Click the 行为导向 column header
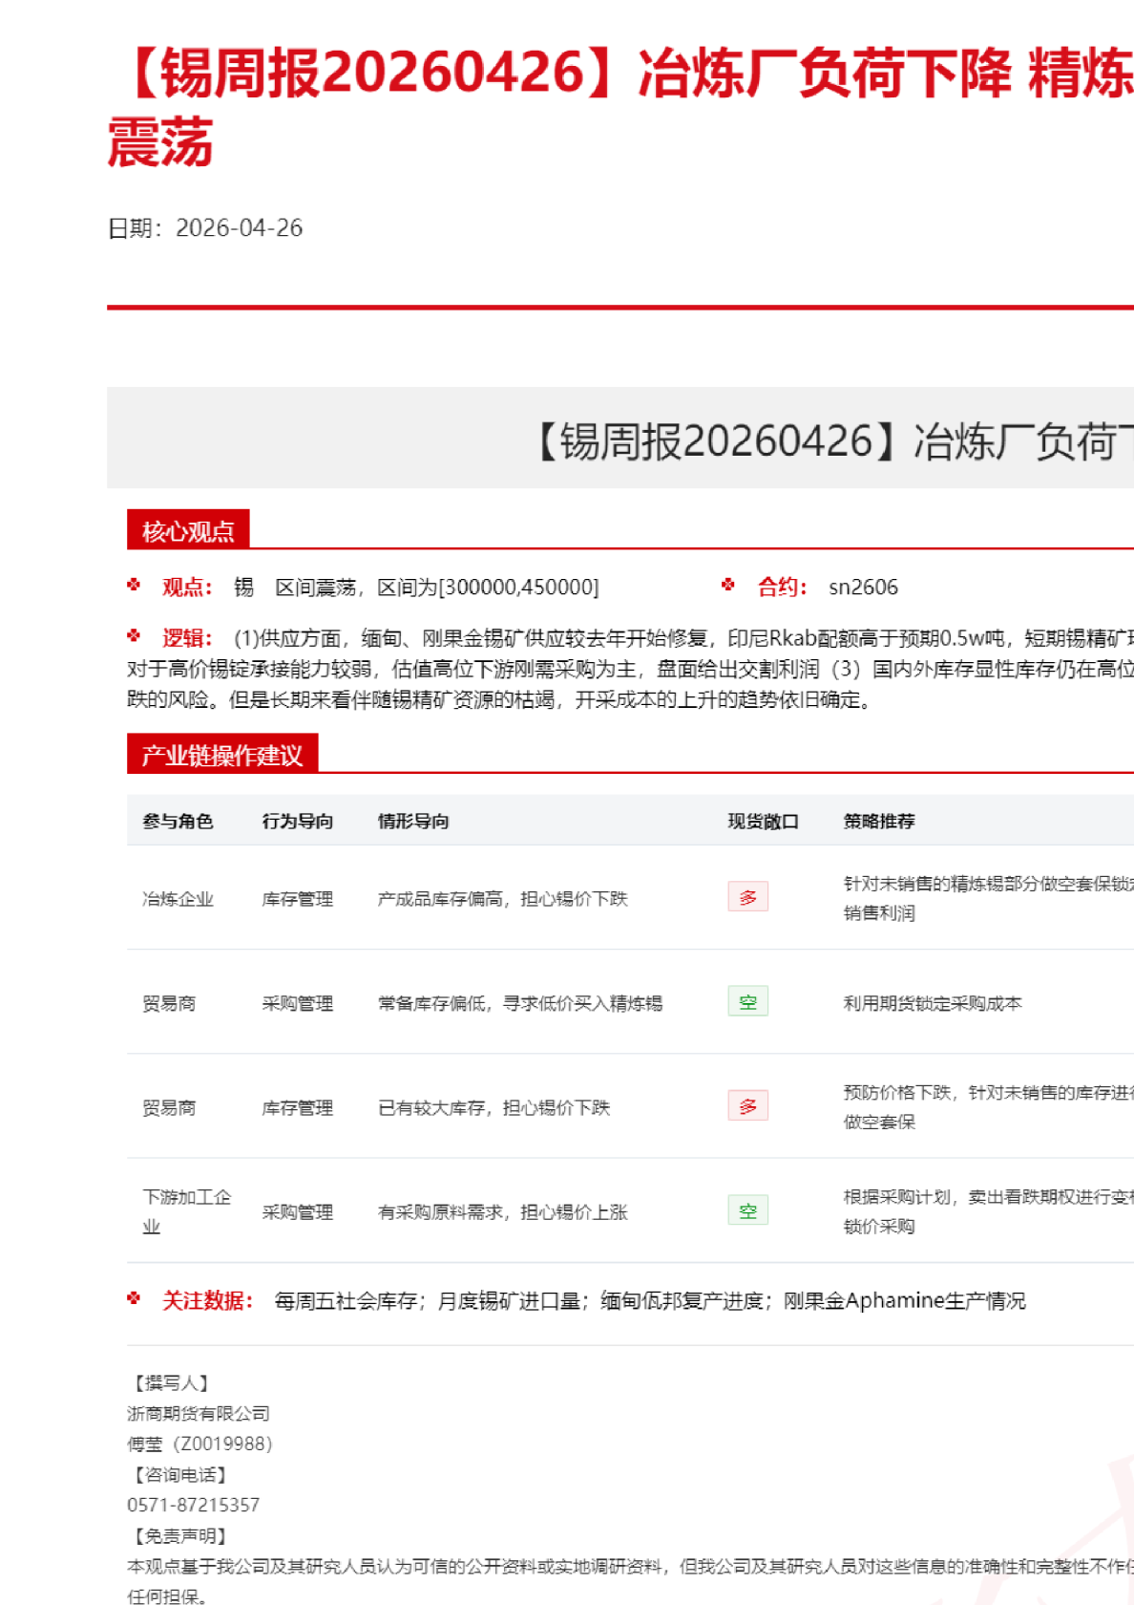Viewport: 1134px width, 1605px height. click(x=298, y=822)
